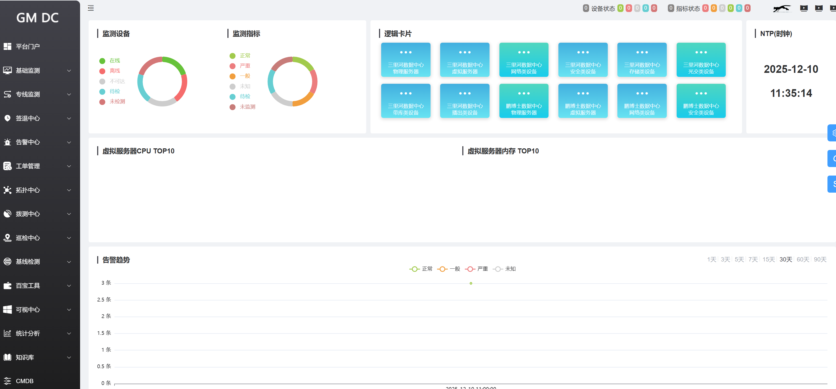The width and height of the screenshot is (836, 389).
Task: Click the 拓扑中心 topology icon
Action: [x=7, y=190]
